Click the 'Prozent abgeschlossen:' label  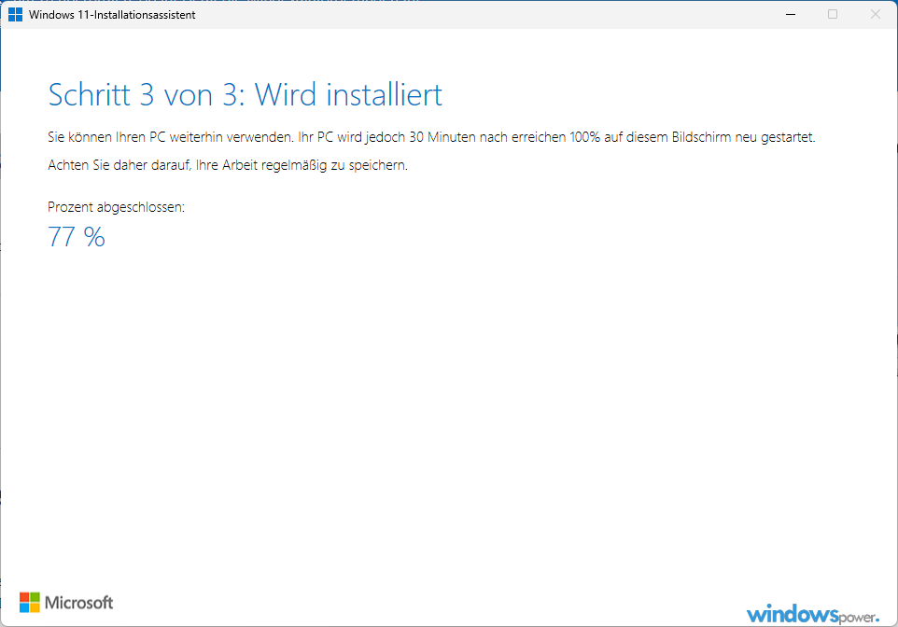pos(117,207)
